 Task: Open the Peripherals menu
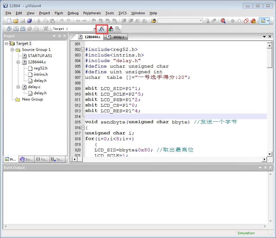click(92, 13)
